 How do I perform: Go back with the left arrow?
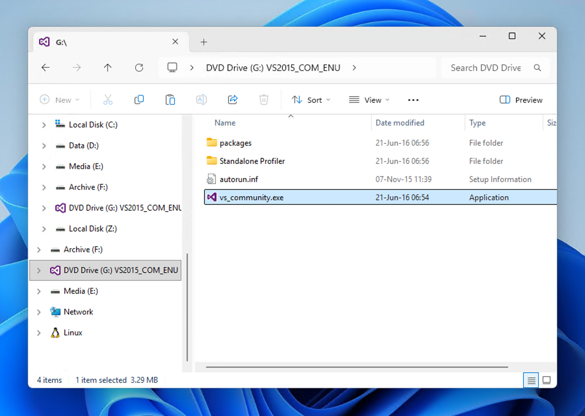[45, 68]
